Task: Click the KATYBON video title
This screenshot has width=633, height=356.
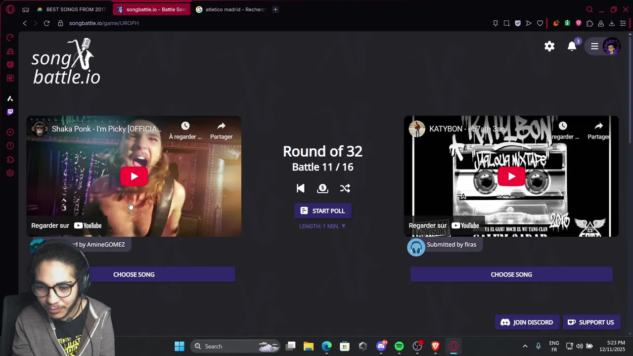Action: click(x=468, y=129)
